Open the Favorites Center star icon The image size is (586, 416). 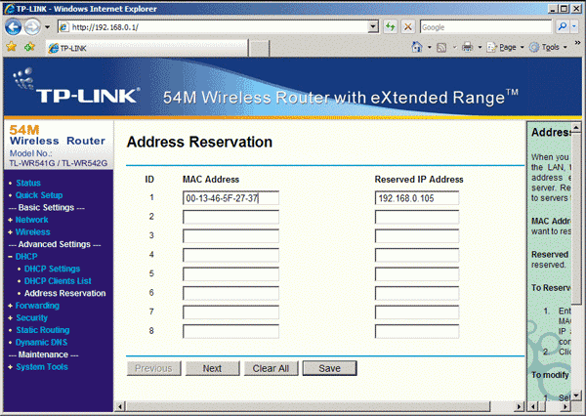12,47
